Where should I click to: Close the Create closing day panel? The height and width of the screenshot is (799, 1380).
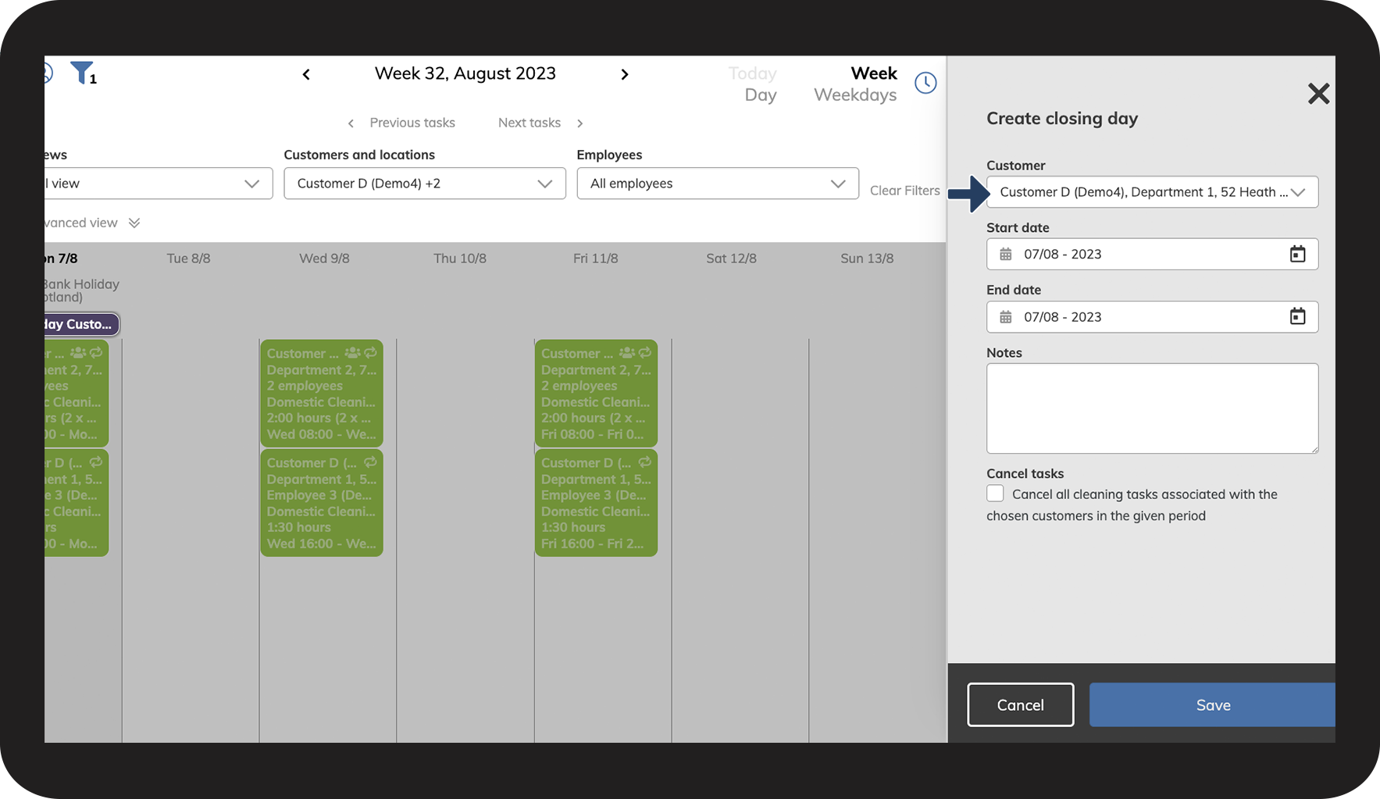tap(1318, 94)
